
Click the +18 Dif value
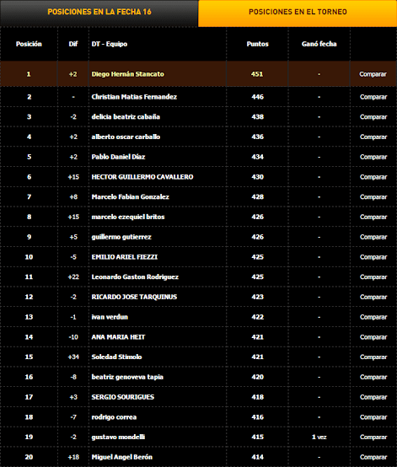click(x=73, y=457)
